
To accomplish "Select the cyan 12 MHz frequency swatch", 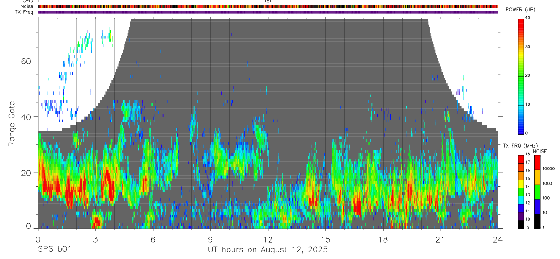I will pos(521,200).
